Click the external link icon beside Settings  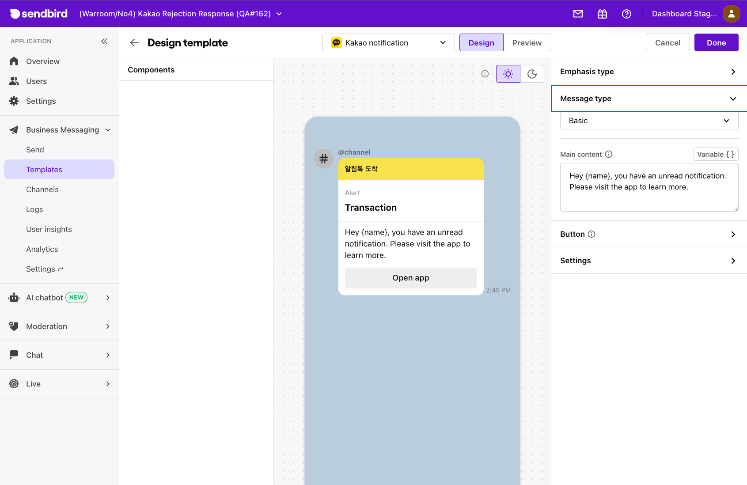pyautogui.click(x=61, y=269)
